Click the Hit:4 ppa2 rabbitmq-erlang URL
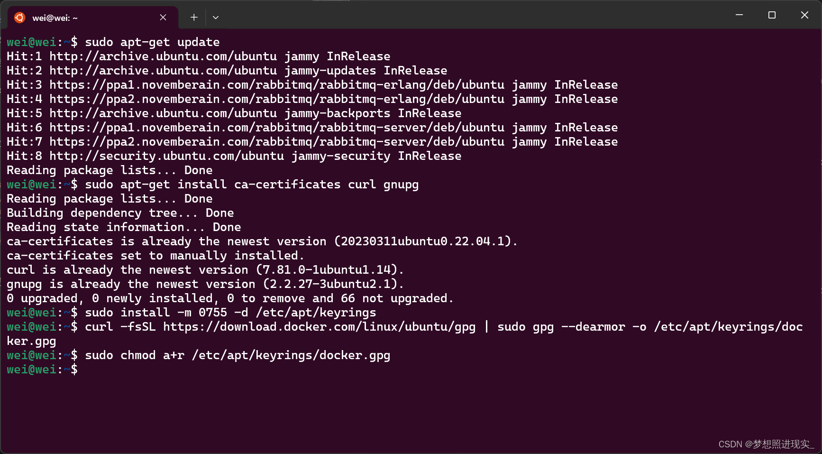822x454 pixels. point(277,99)
